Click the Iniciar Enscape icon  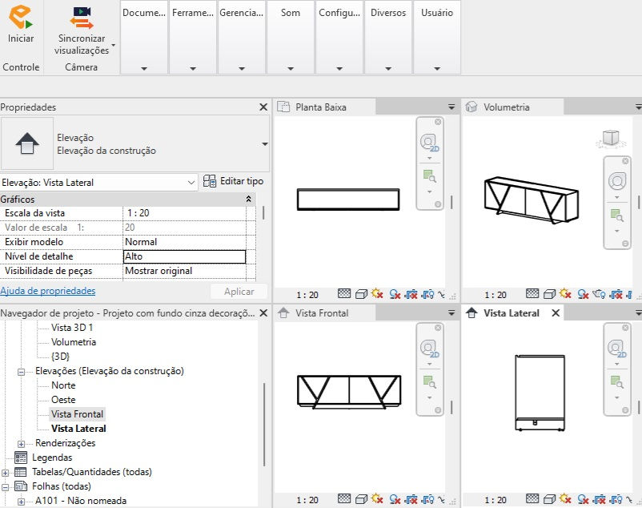[21, 17]
